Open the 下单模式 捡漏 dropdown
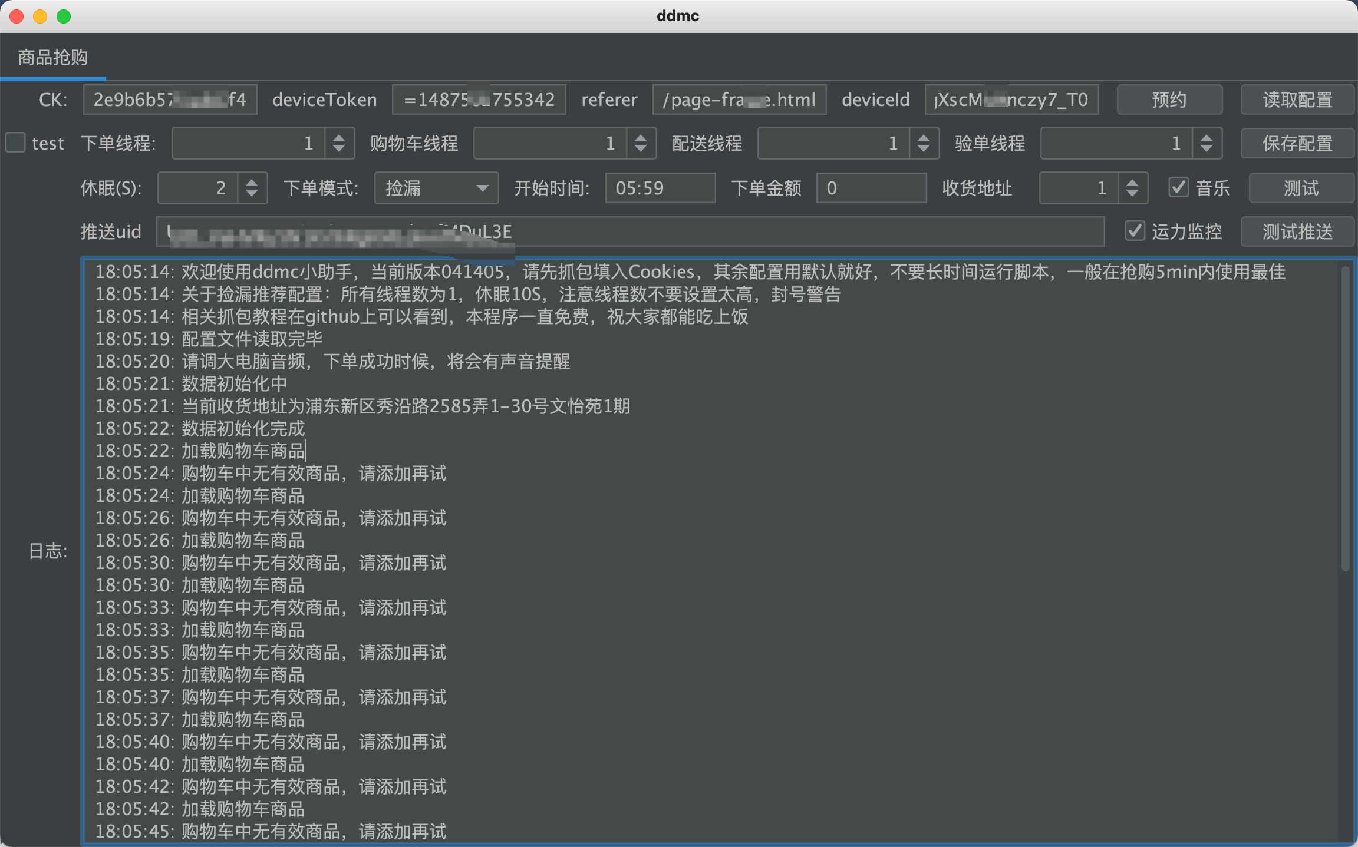 click(x=436, y=188)
